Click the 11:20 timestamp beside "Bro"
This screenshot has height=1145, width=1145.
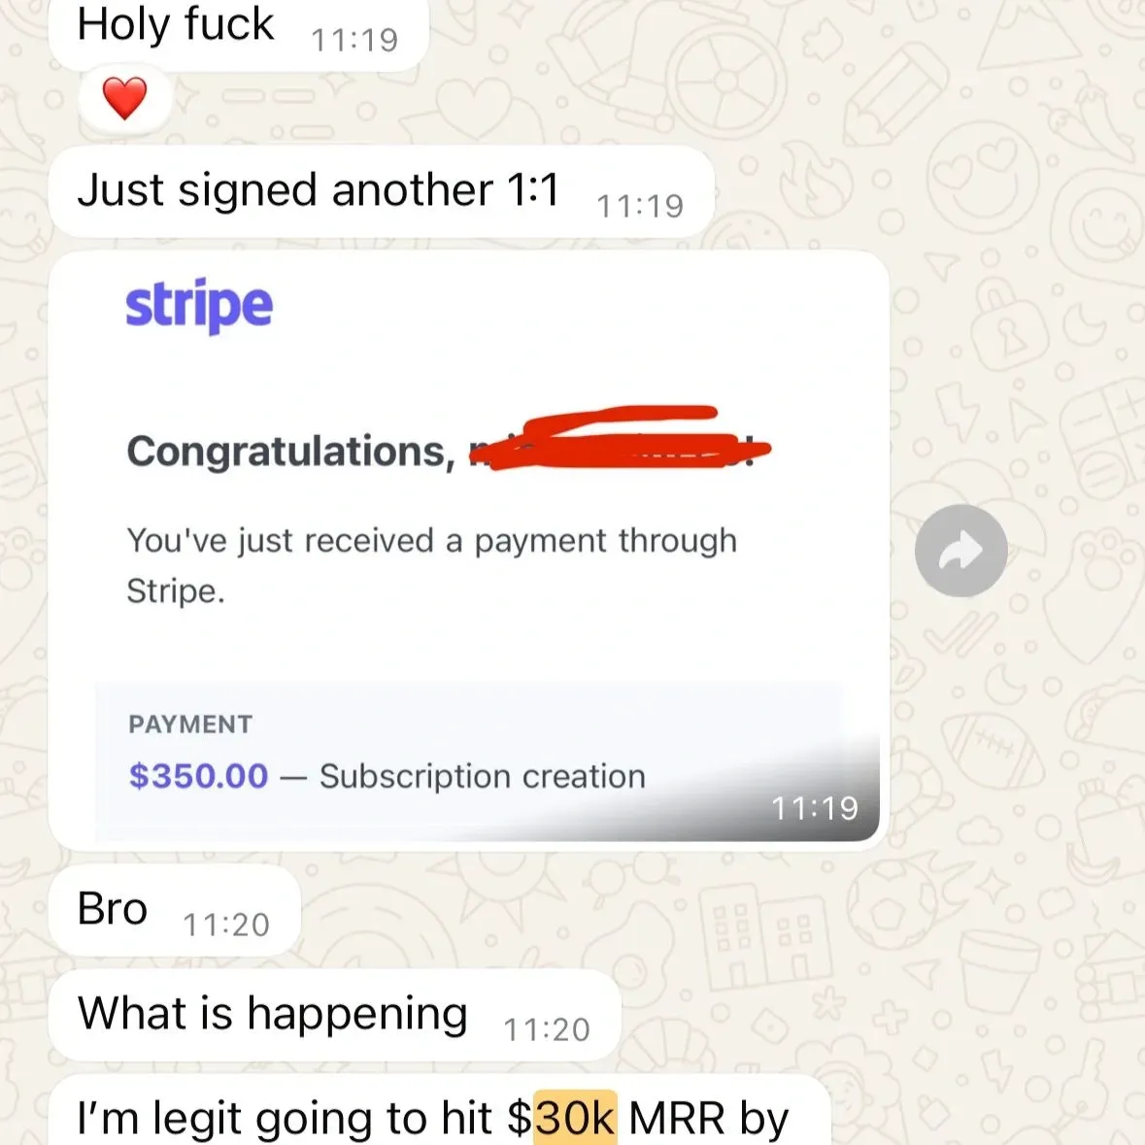coord(226,926)
